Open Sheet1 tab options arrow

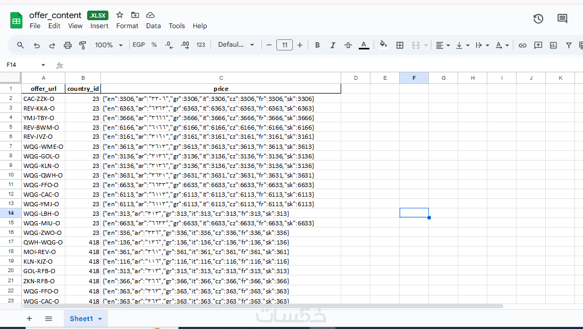(x=100, y=319)
